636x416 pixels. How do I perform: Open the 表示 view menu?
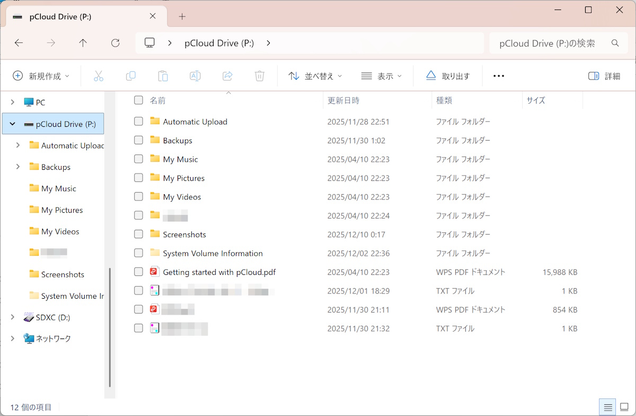pos(381,76)
